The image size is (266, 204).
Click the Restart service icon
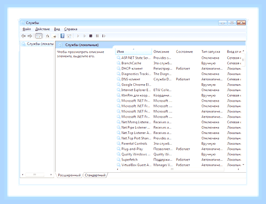104,36
